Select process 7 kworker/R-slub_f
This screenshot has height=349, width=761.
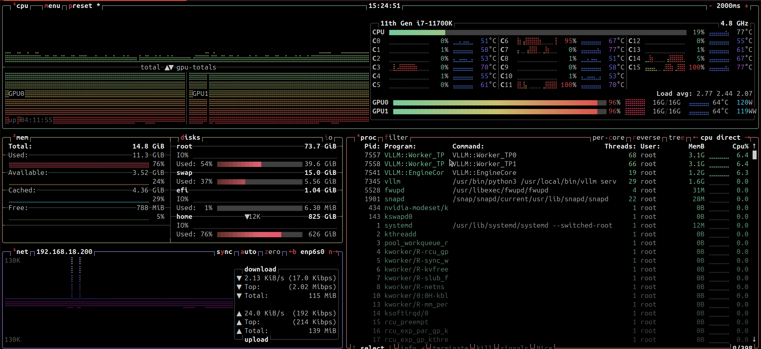point(551,278)
